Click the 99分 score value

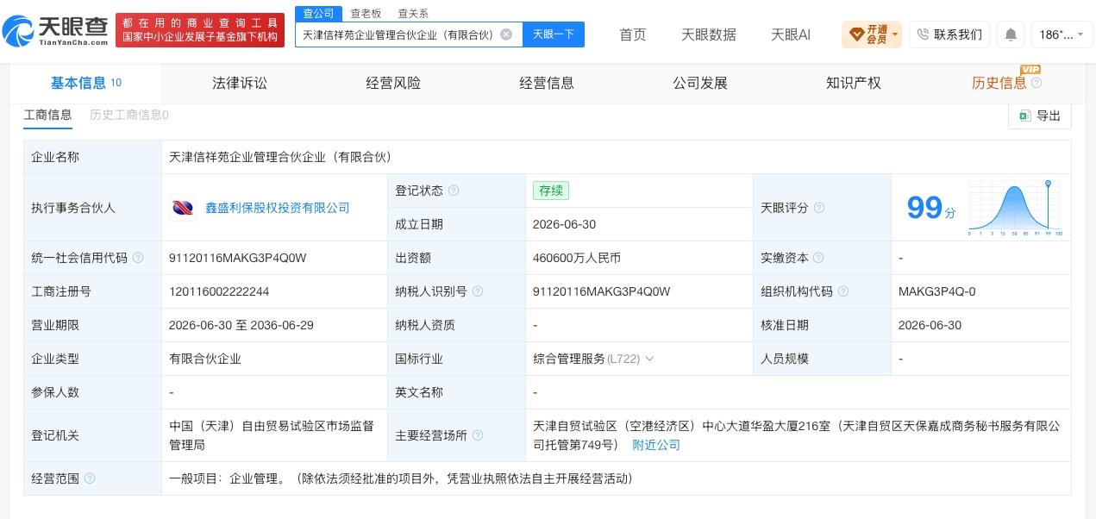(x=930, y=208)
